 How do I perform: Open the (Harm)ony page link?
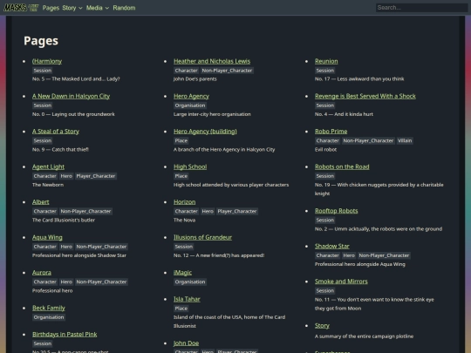(x=47, y=61)
